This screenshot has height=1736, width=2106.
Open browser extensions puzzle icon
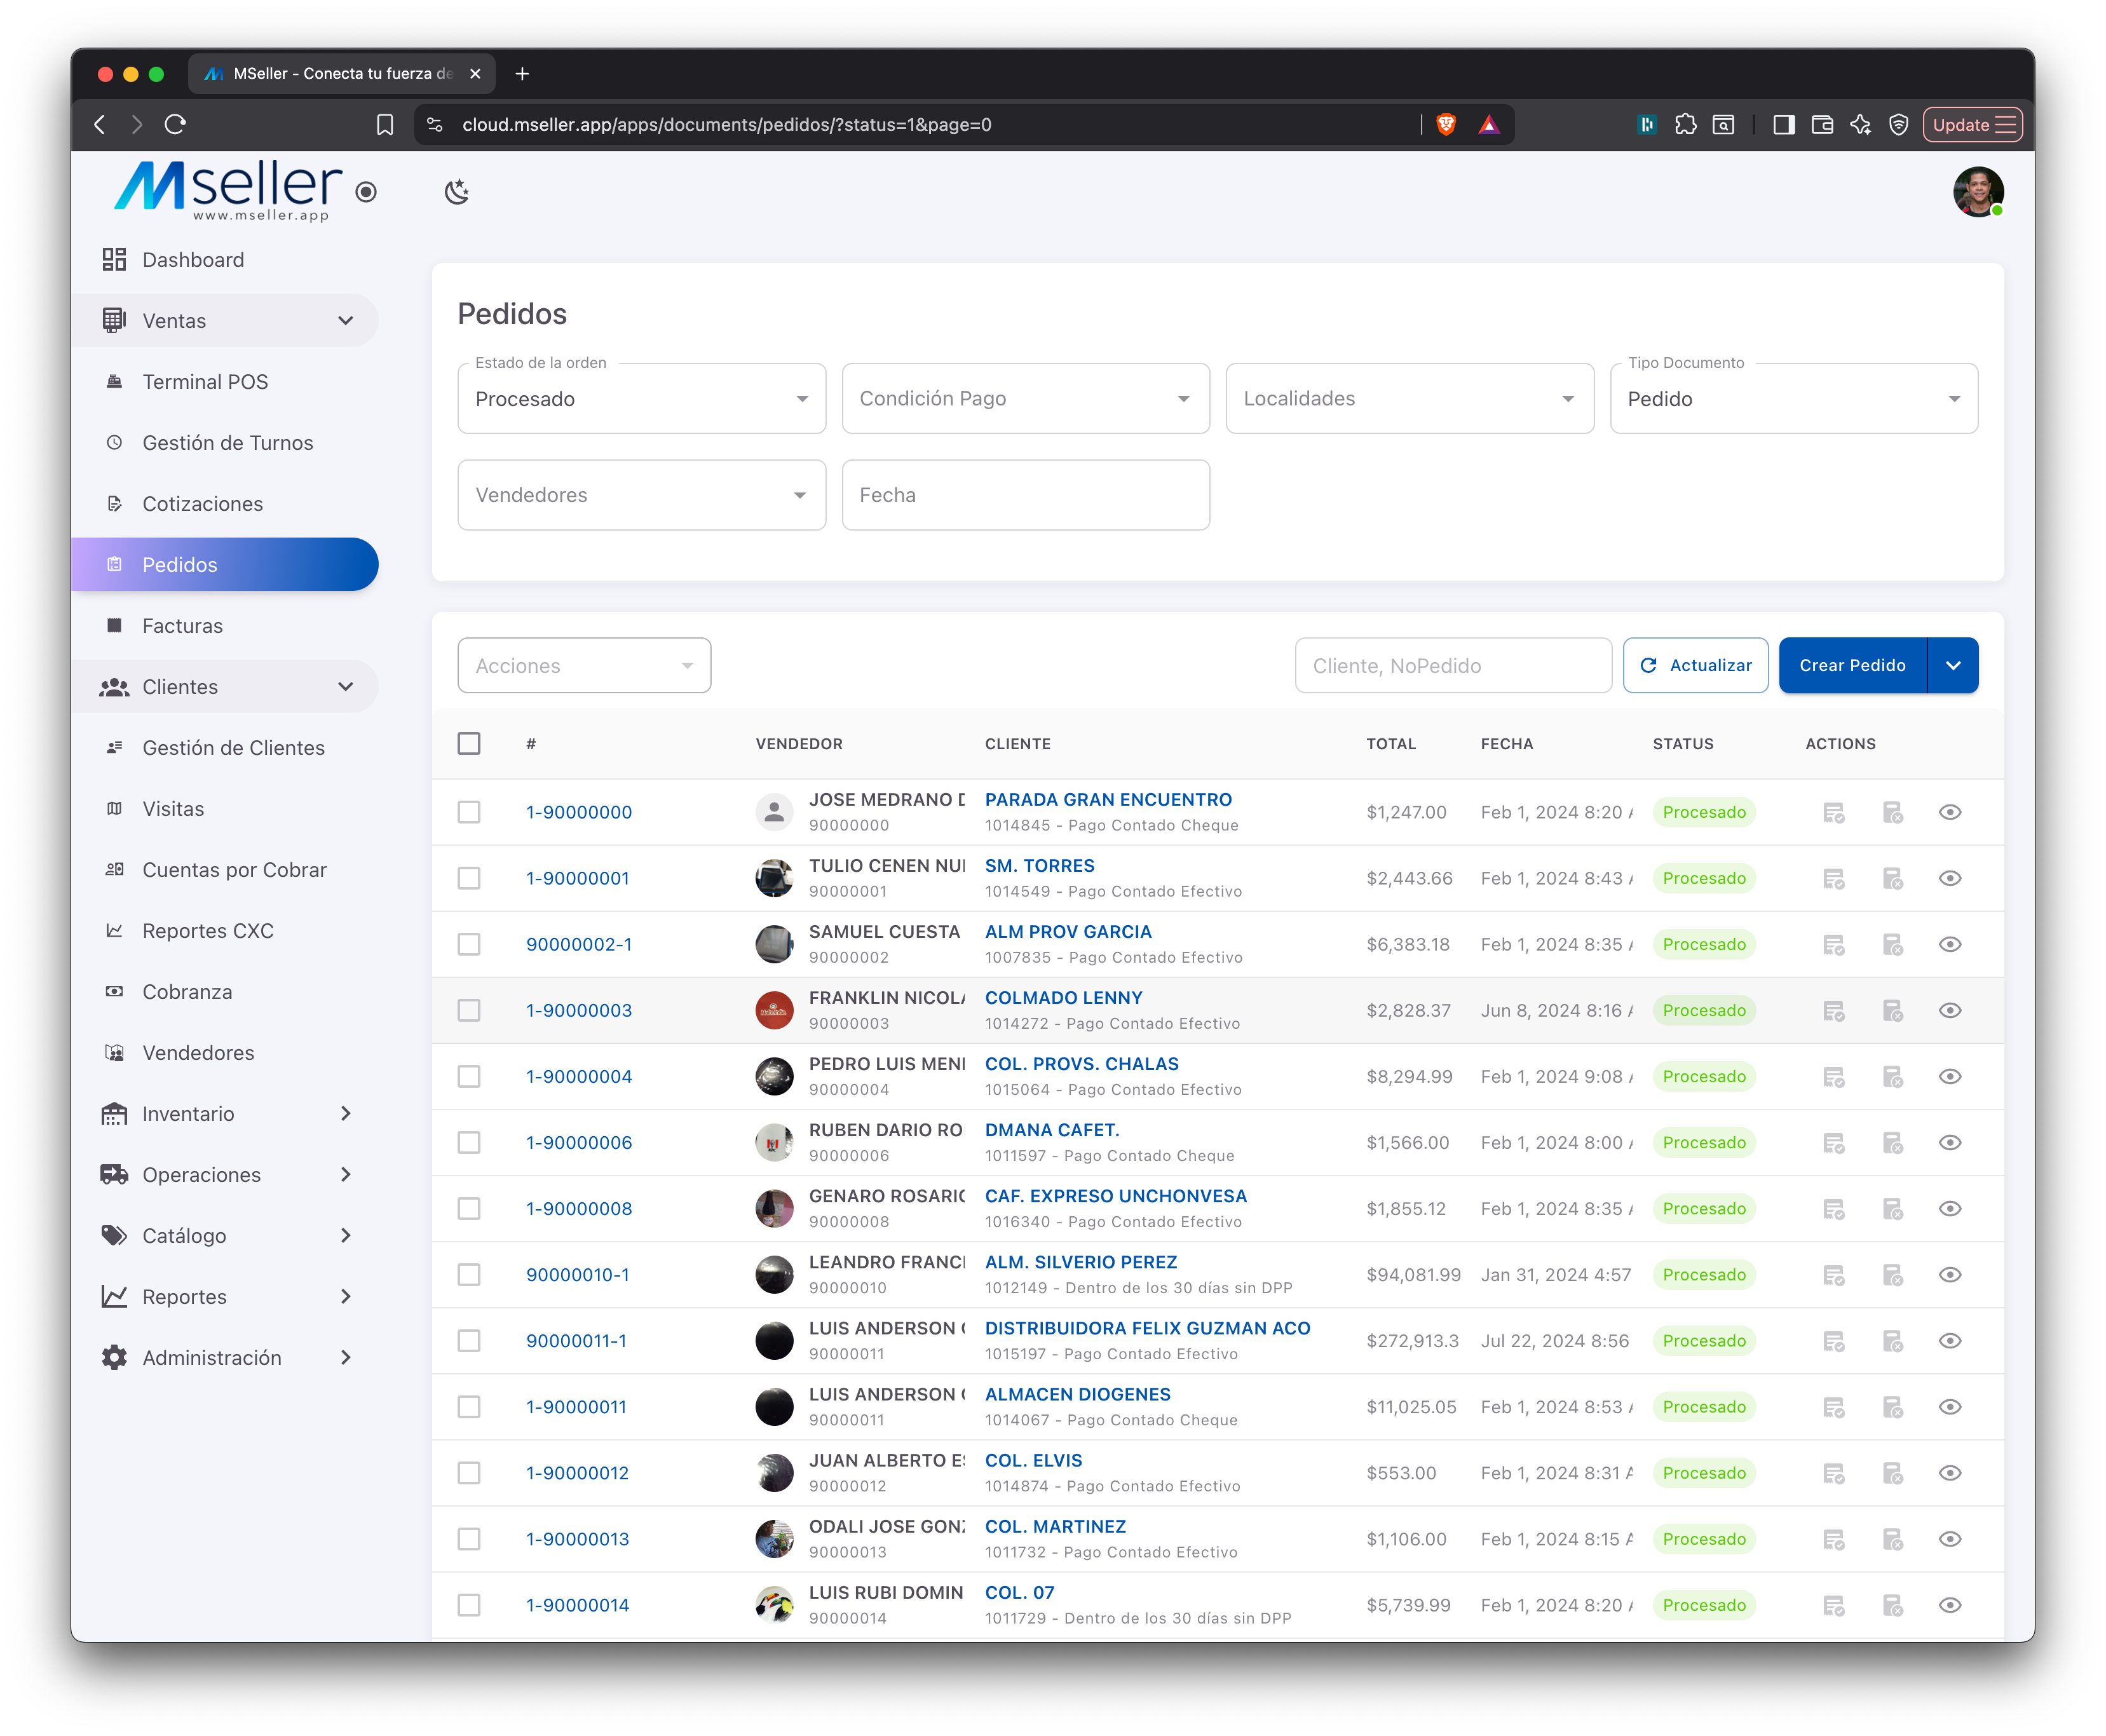click(1685, 124)
